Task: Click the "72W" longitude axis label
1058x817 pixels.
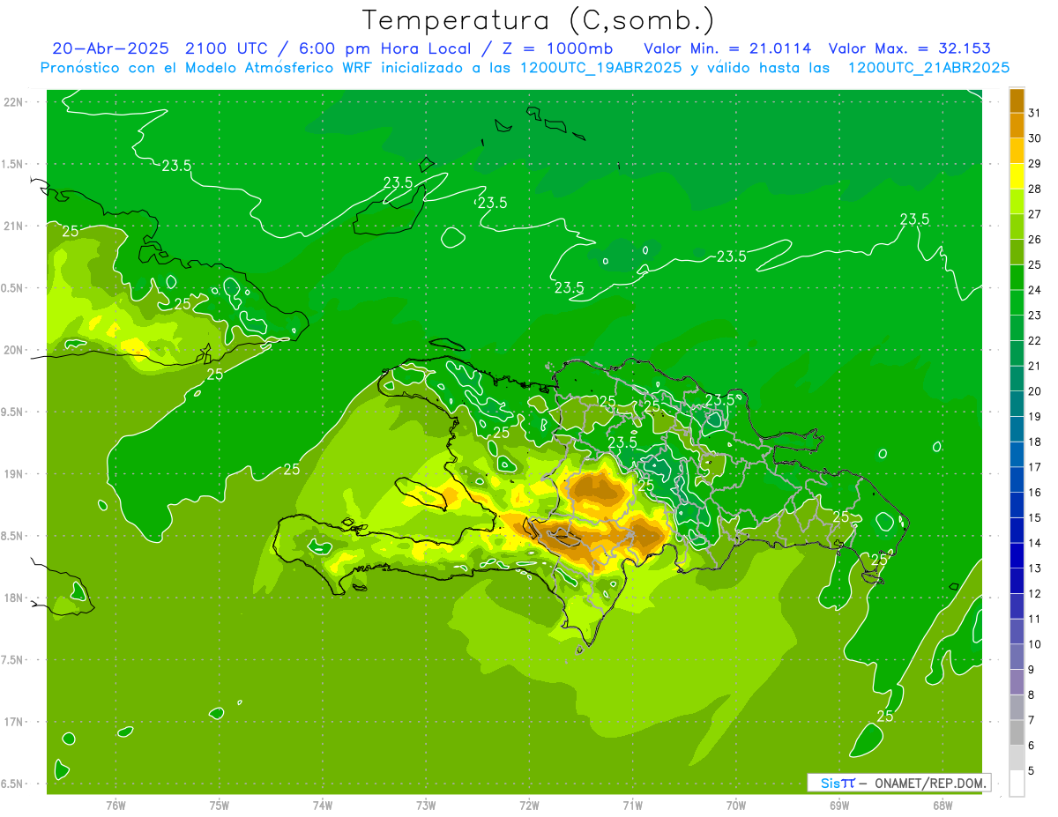Action: [530, 806]
